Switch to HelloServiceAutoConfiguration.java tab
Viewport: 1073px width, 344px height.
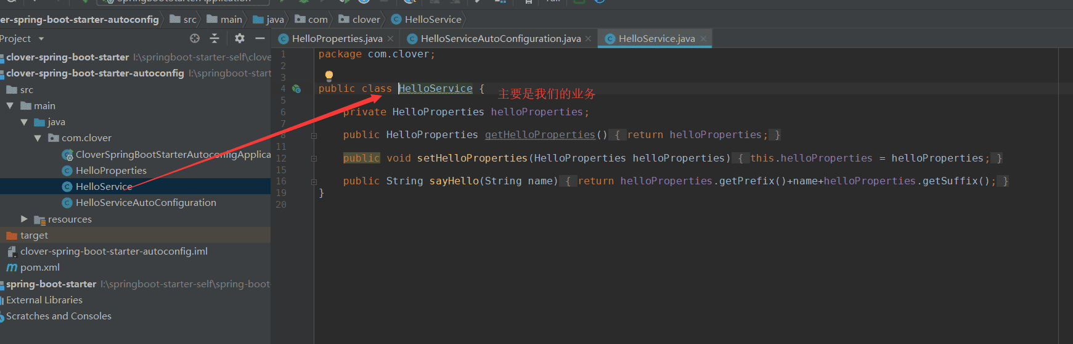pos(500,39)
